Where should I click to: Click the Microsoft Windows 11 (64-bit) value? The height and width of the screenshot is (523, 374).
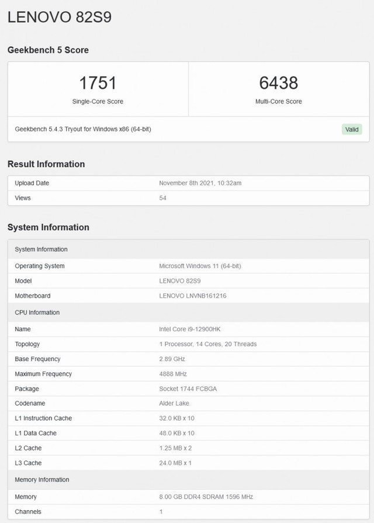click(x=200, y=266)
